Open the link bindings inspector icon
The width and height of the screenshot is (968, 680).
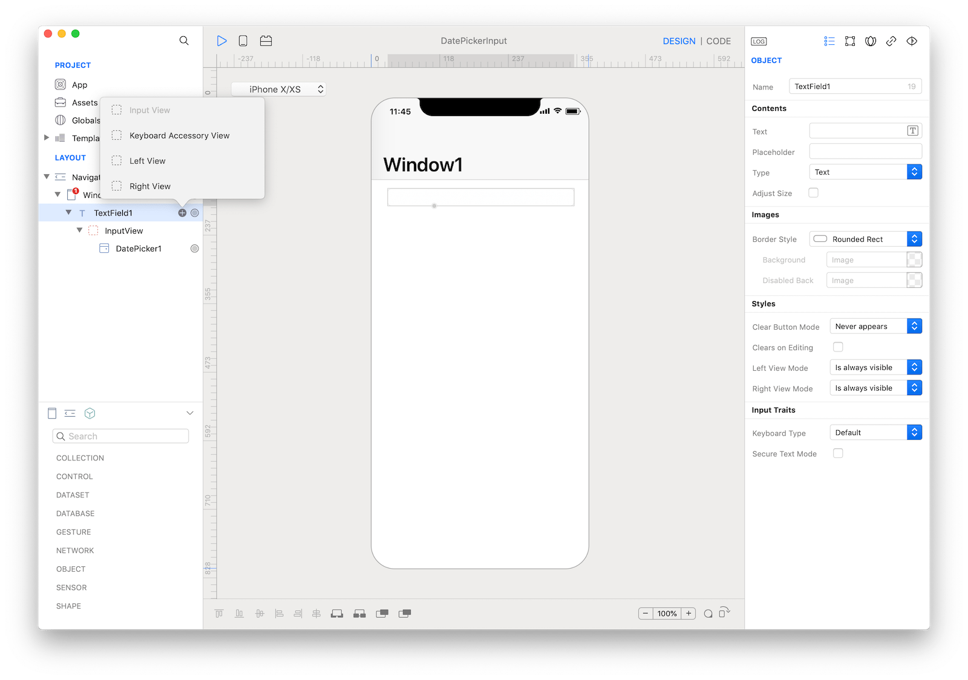pos(891,41)
